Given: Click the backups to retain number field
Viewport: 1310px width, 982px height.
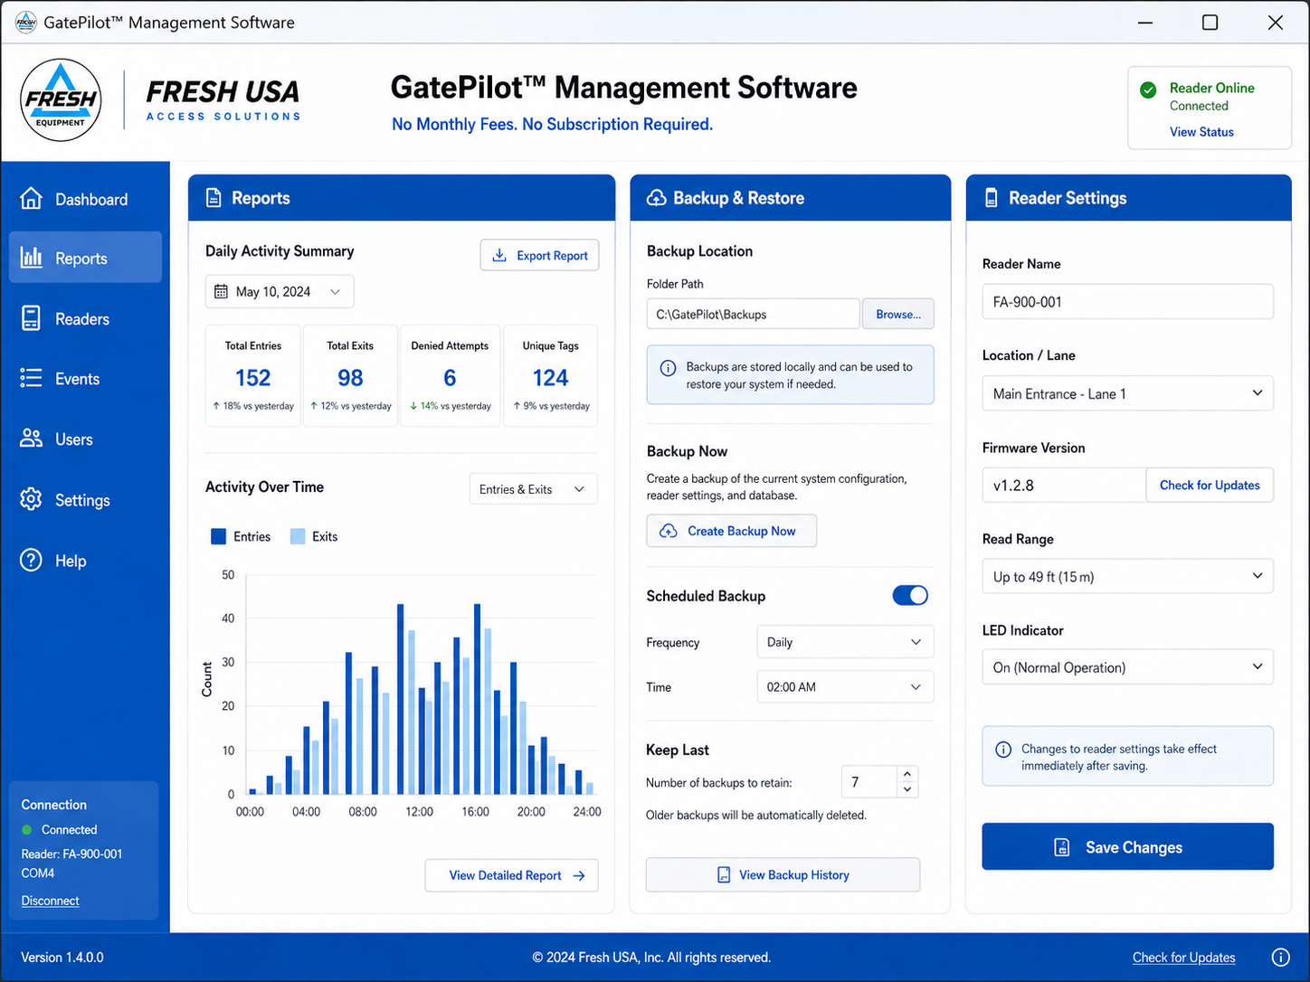Looking at the screenshot, I should pyautogui.click(x=869, y=781).
